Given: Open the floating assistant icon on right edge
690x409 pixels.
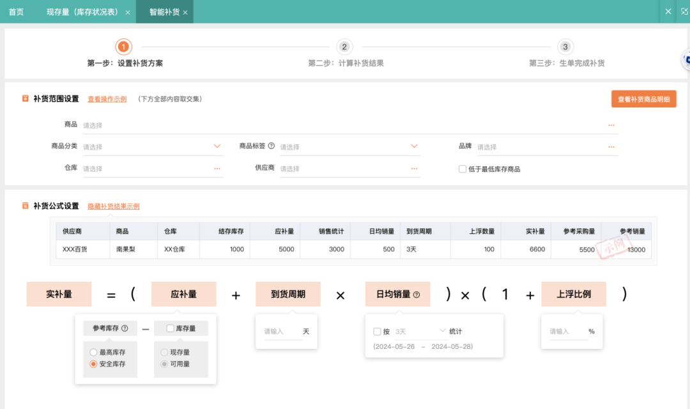Looking at the screenshot, I should [x=686, y=59].
